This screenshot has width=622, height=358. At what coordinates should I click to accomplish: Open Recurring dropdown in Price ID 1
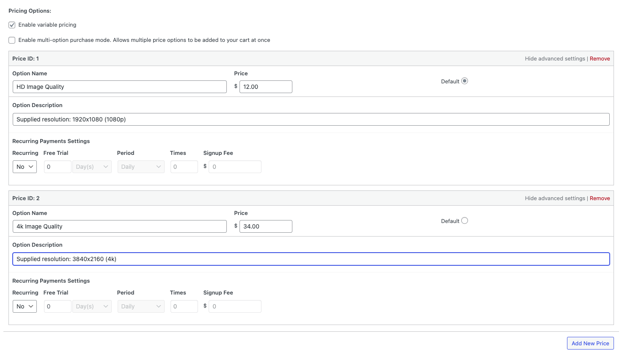(25, 167)
